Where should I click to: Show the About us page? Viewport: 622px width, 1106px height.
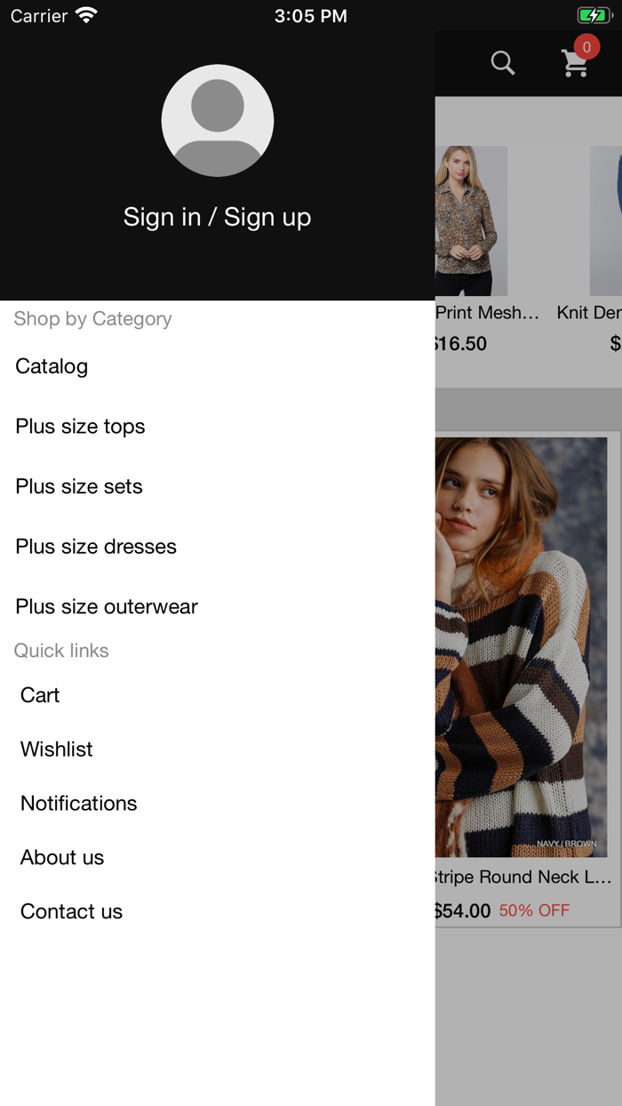pyautogui.click(x=62, y=858)
